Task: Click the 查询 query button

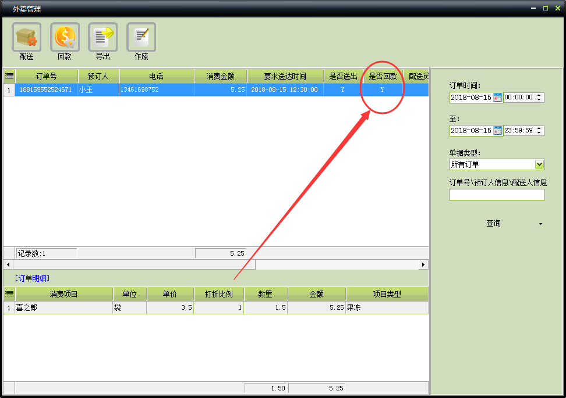Action: pos(493,223)
